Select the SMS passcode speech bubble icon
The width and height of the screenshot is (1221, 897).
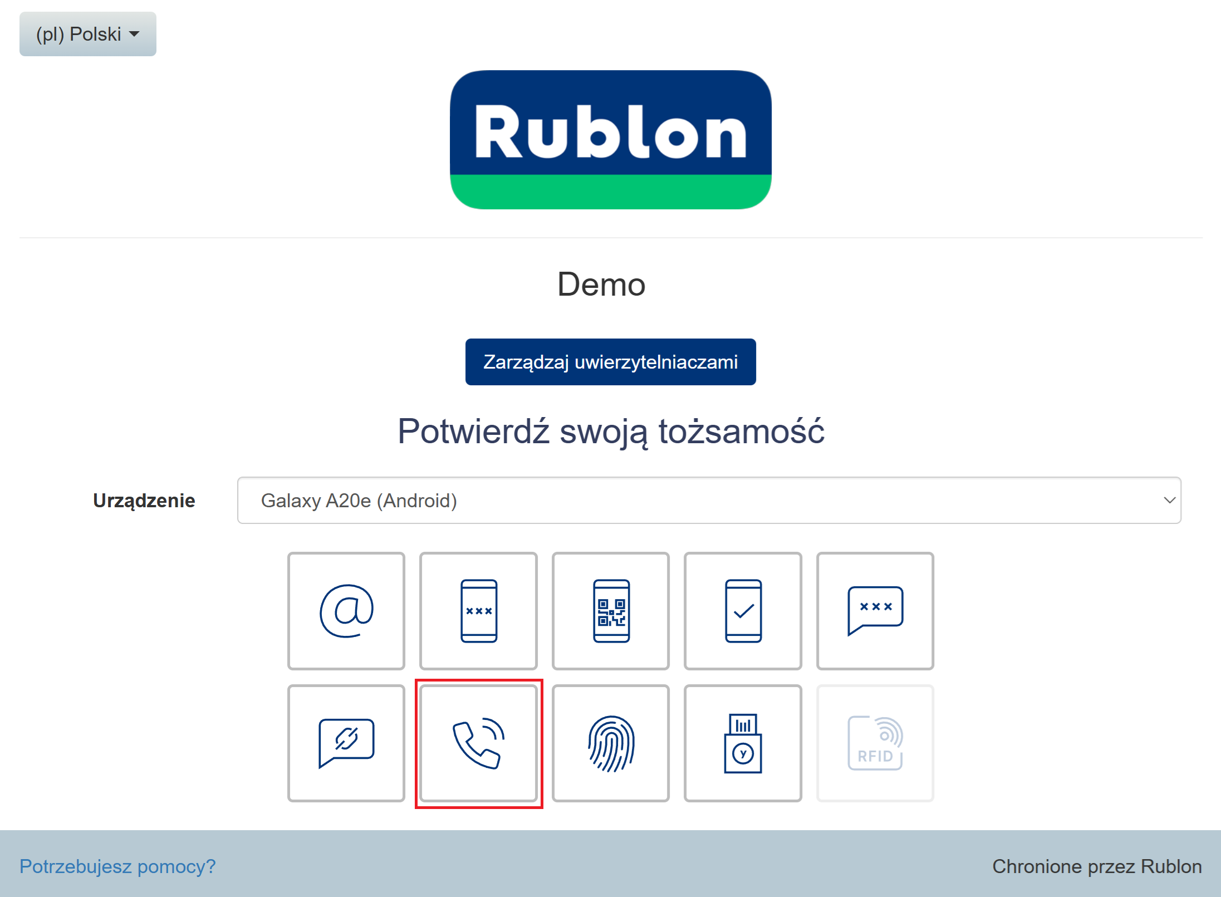875,611
